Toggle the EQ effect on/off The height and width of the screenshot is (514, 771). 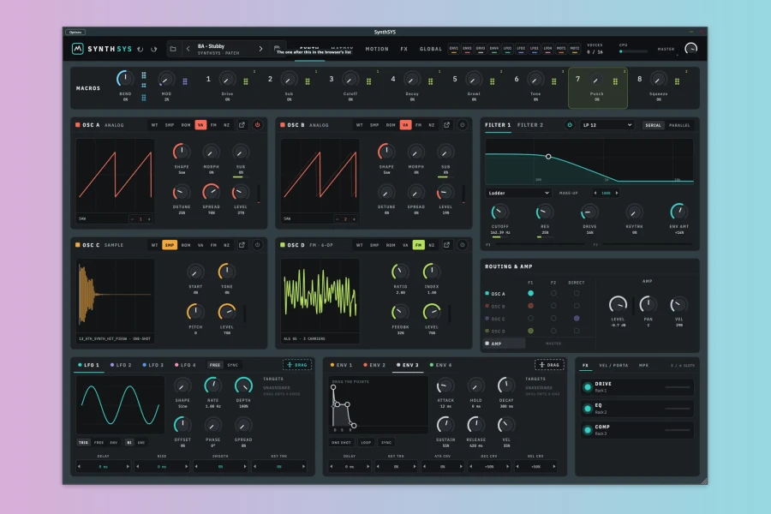coord(588,409)
